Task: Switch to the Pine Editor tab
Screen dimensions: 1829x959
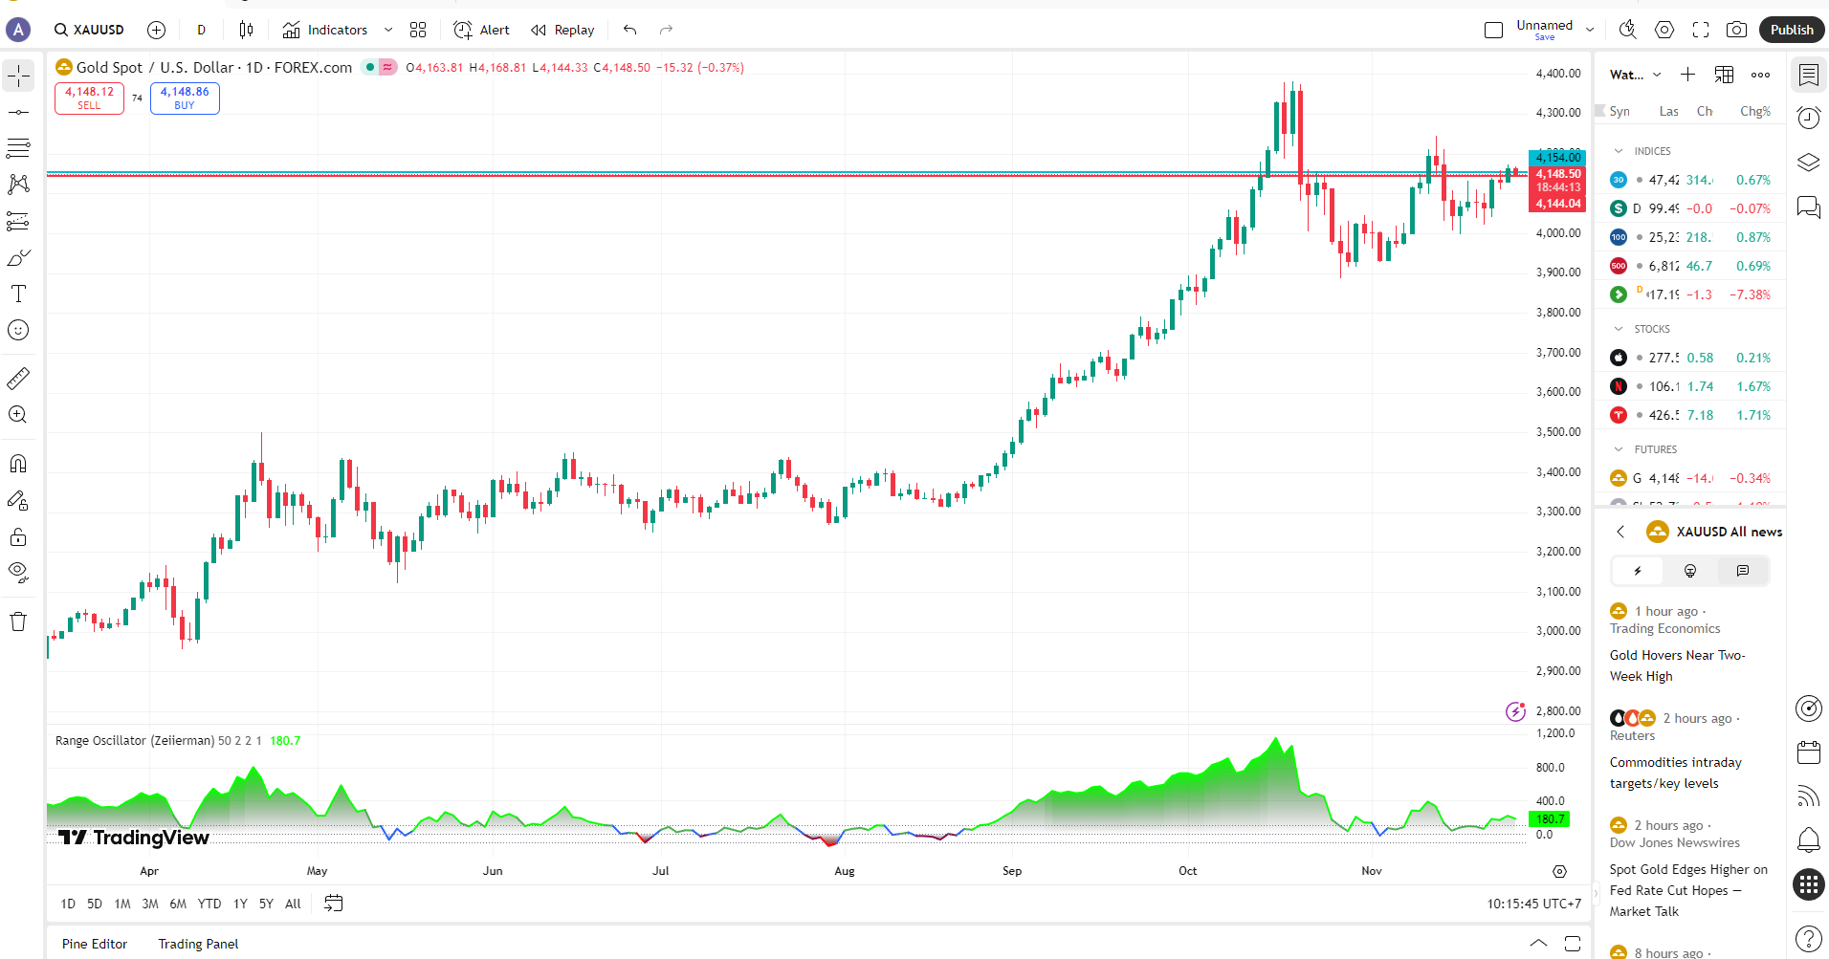Action: (95, 944)
